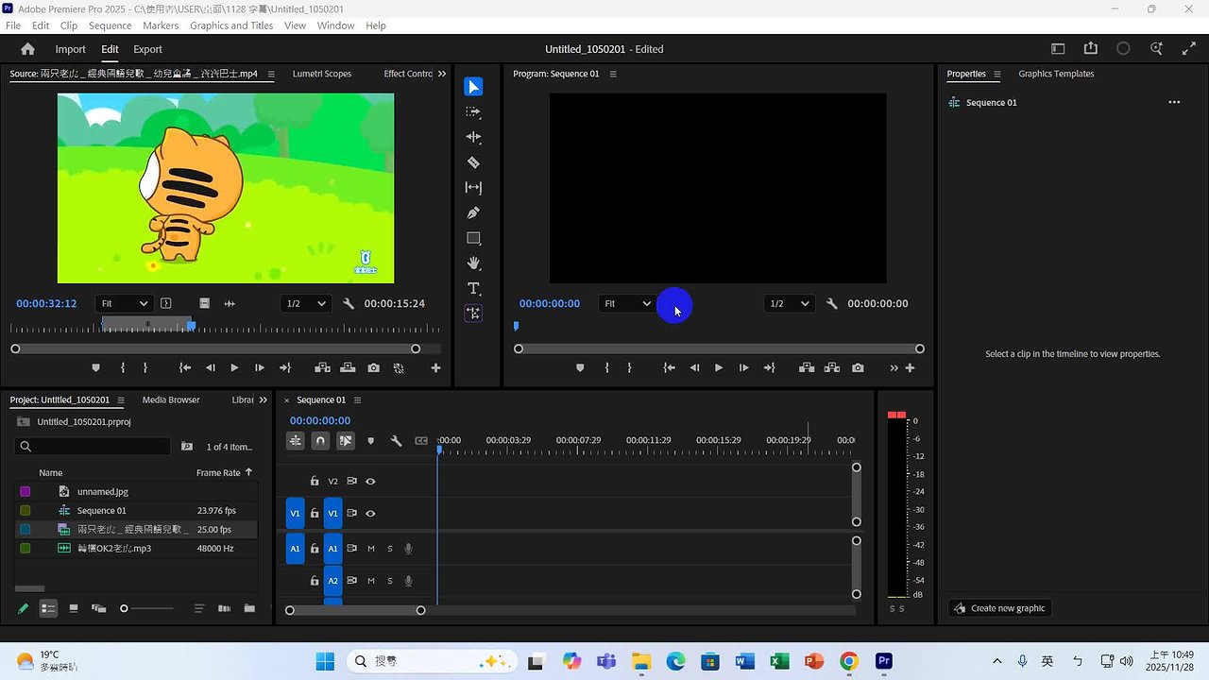Click Create new graphic button
Screen dimensions: 1209x680
[999, 608]
